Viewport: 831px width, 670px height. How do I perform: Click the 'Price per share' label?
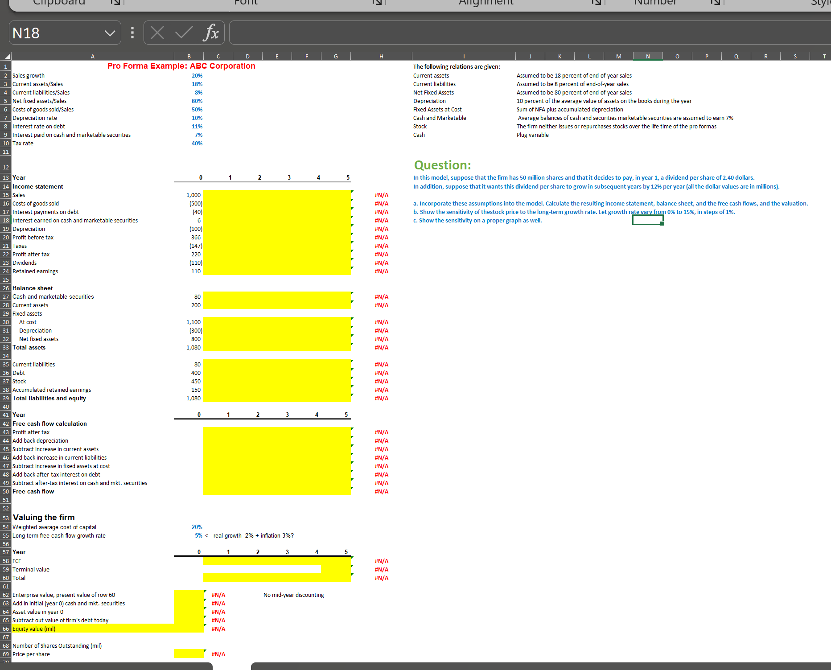click(31, 654)
